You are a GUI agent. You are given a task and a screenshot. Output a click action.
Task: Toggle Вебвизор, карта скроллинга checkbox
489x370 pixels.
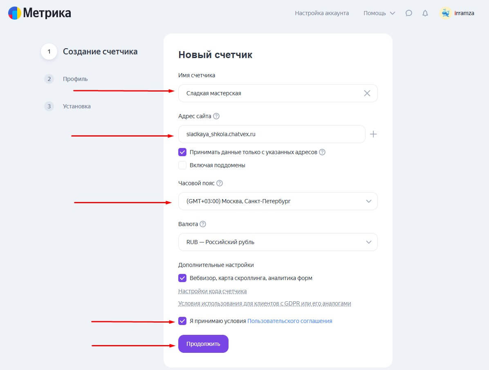point(182,278)
